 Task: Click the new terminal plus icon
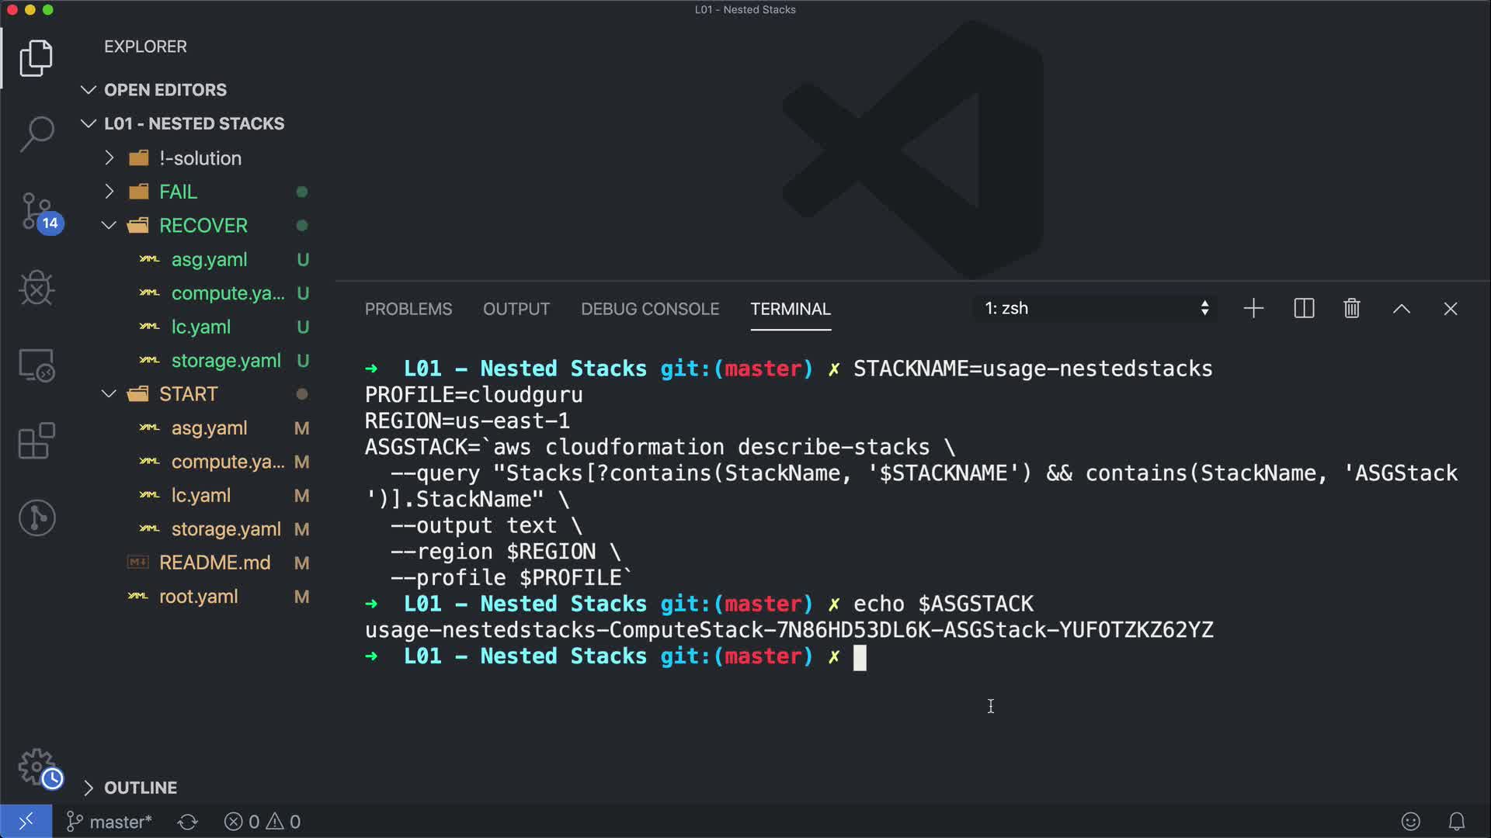(1253, 309)
